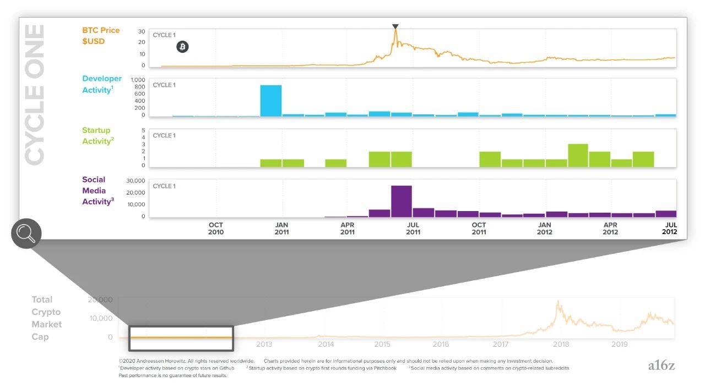Screen dimensions: 705x388
Task: Click the 2018 year on bottom timeline
Action: coord(561,345)
